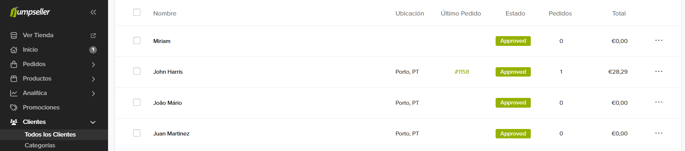Image resolution: width=685 pixels, height=151 pixels.
Task: Open the three-dot menu for John Harris
Action: click(659, 72)
